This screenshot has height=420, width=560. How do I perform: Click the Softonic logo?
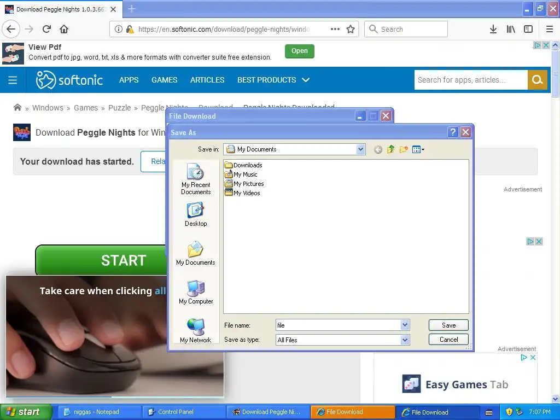[x=69, y=80]
